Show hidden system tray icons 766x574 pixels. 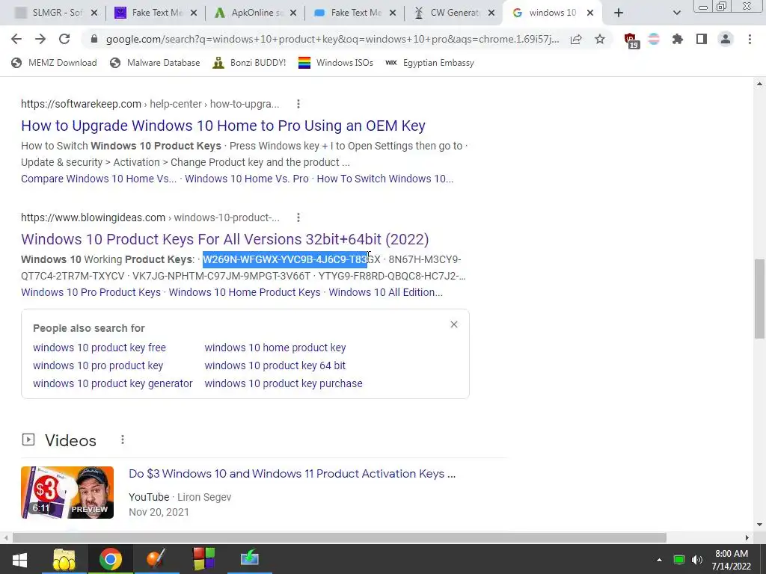pos(659,560)
